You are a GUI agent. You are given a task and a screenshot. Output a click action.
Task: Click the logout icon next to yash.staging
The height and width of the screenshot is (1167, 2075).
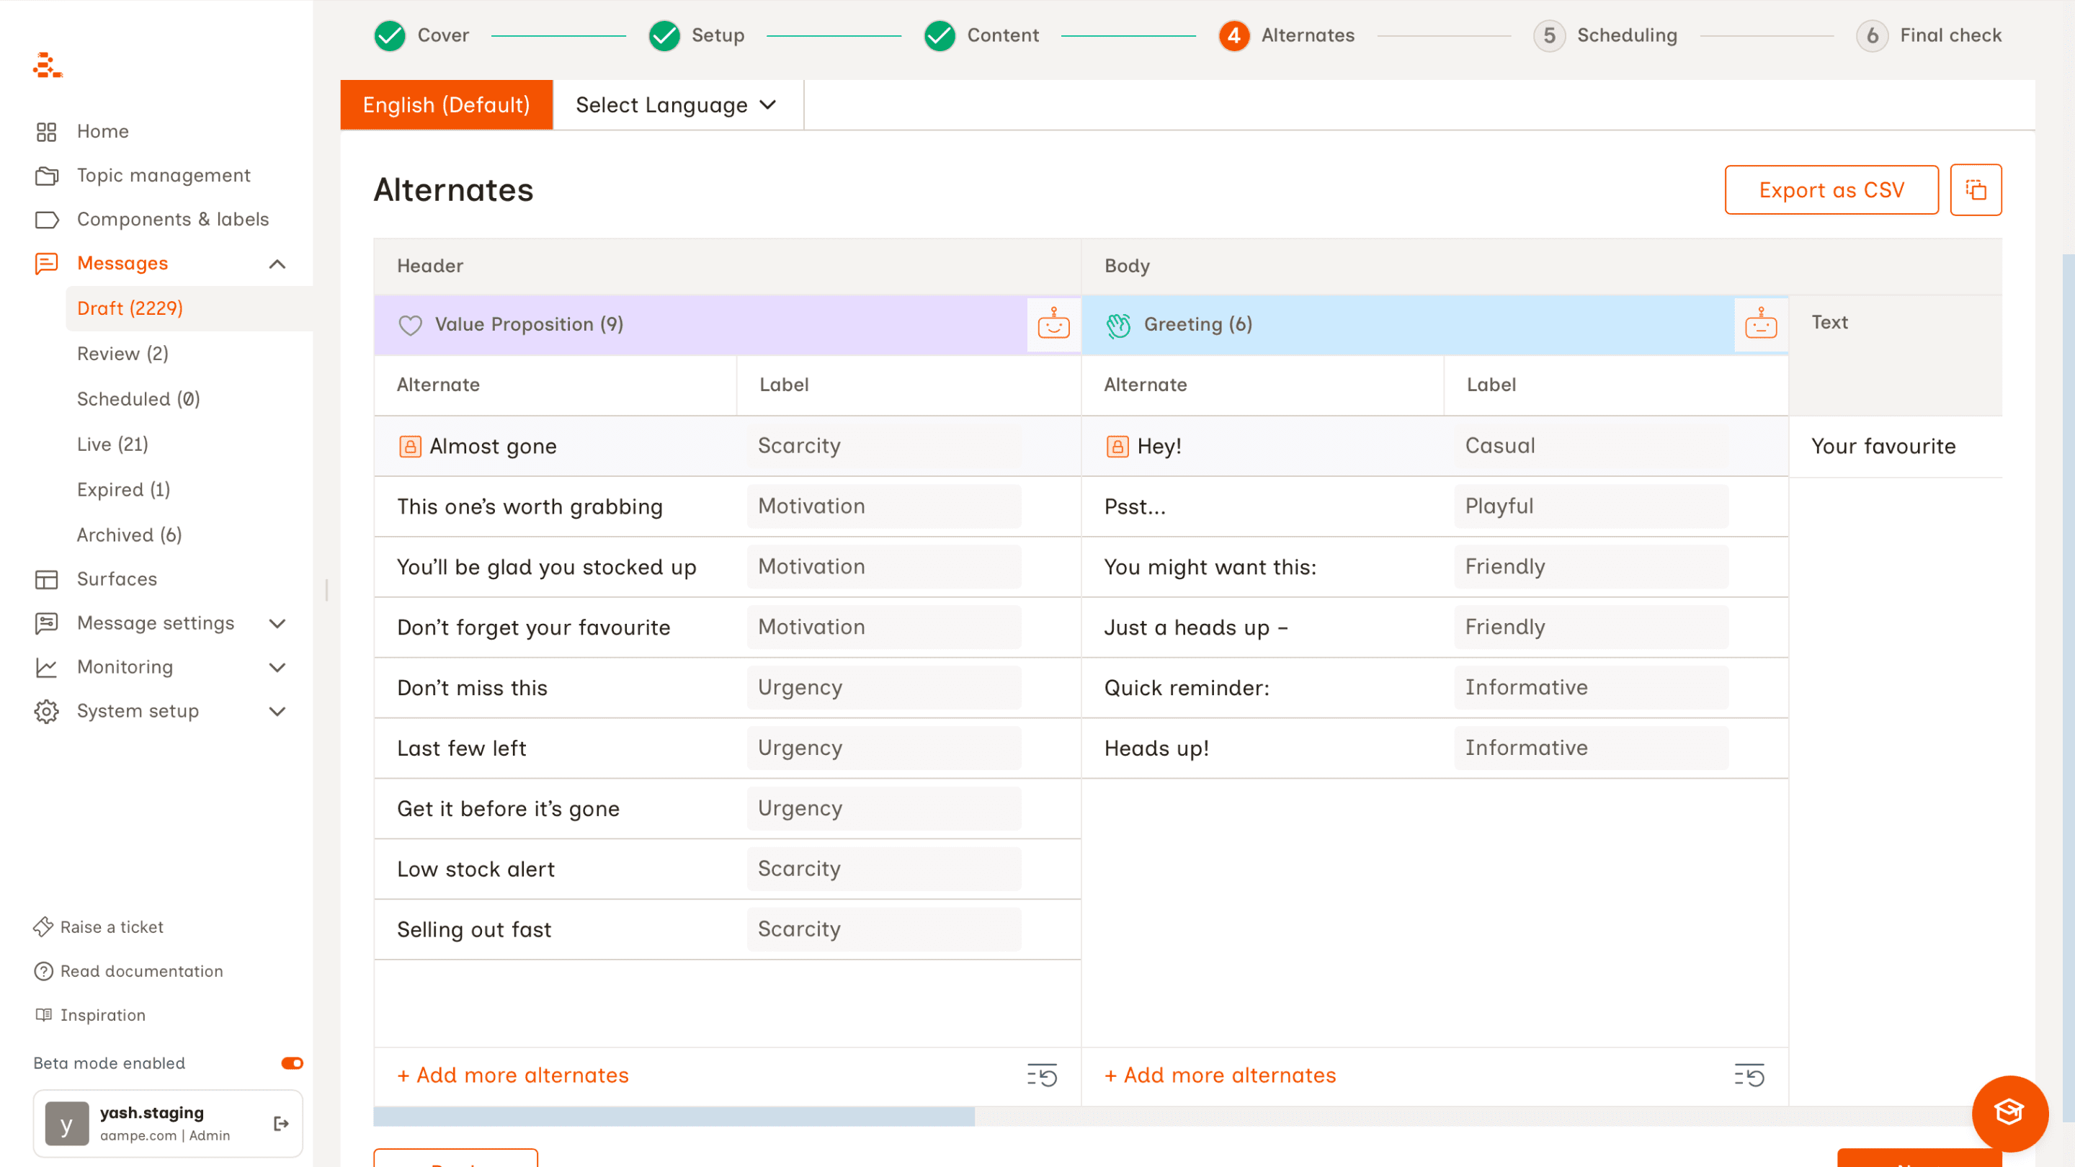[281, 1123]
